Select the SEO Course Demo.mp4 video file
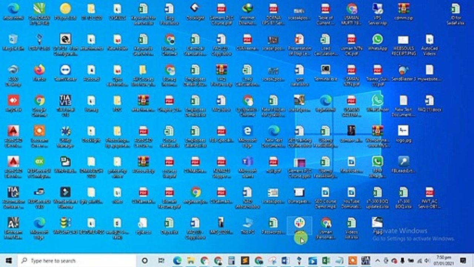 [325, 197]
